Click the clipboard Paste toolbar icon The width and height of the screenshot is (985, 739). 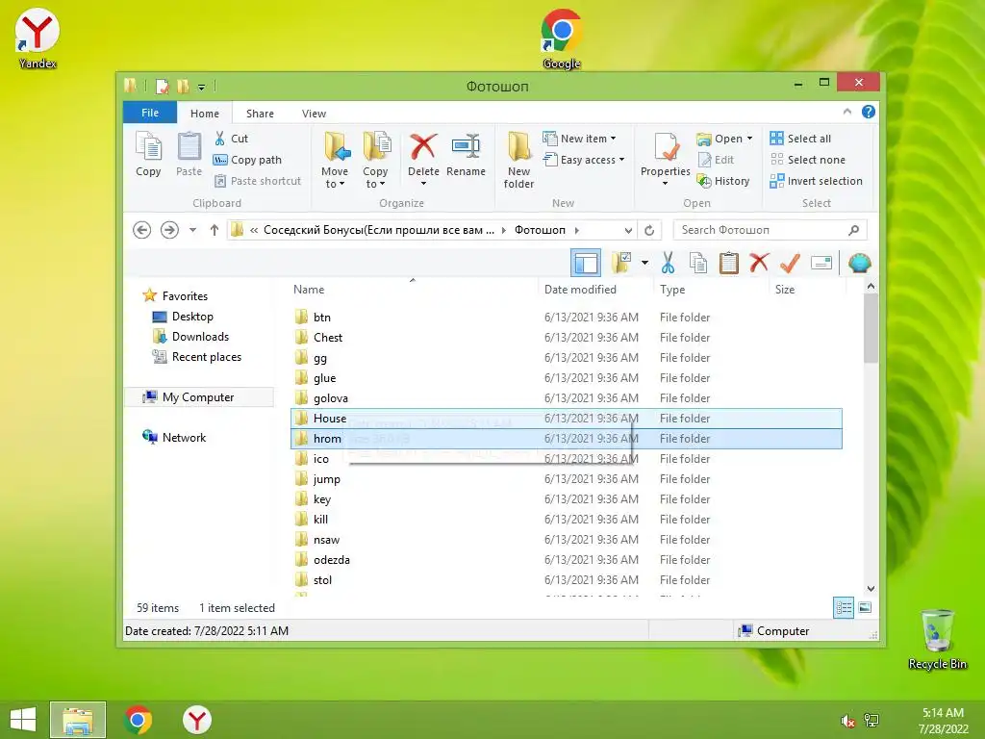coord(729,263)
